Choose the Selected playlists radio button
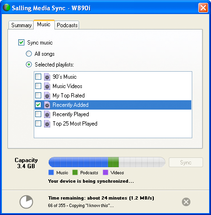 pyautogui.click(x=29, y=64)
